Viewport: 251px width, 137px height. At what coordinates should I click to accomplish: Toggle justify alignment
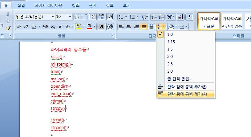pos(144,26)
